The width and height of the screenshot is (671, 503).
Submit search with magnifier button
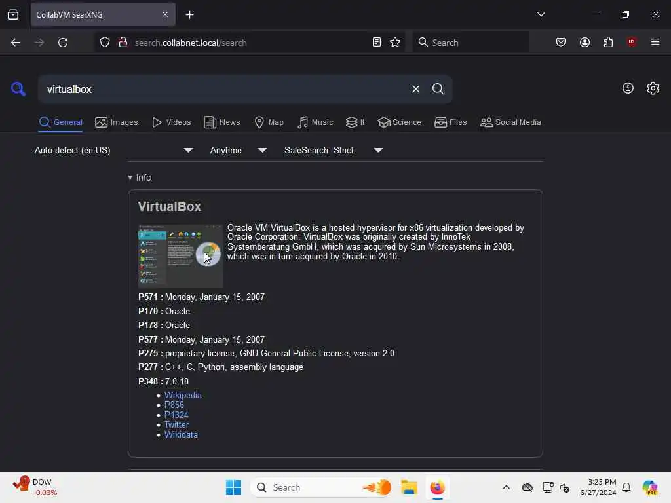tap(438, 89)
